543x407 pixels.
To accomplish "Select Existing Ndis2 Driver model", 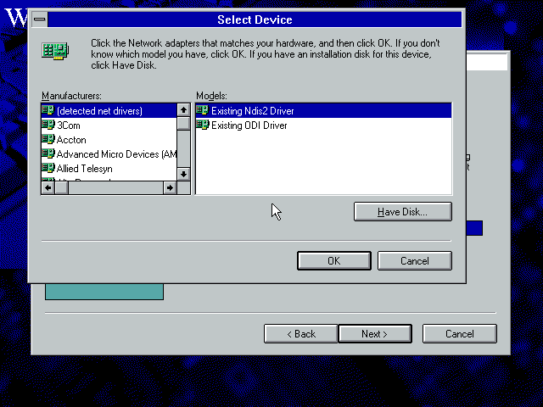I will [x=323, y=111].
